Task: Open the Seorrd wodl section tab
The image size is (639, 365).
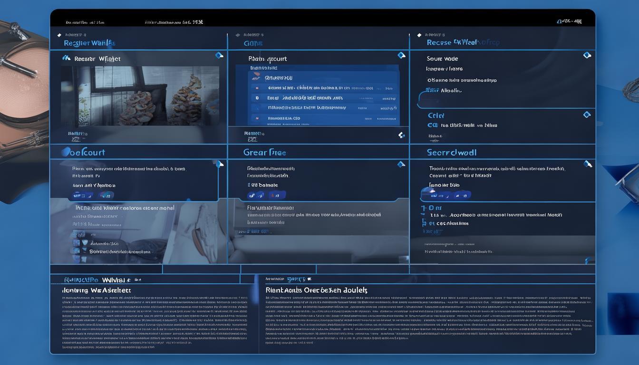Action: (x=451, y=153)
